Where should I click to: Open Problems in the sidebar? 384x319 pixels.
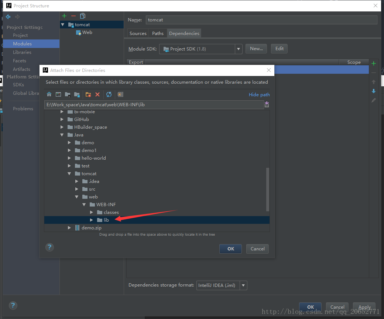(x=23, y=109)
